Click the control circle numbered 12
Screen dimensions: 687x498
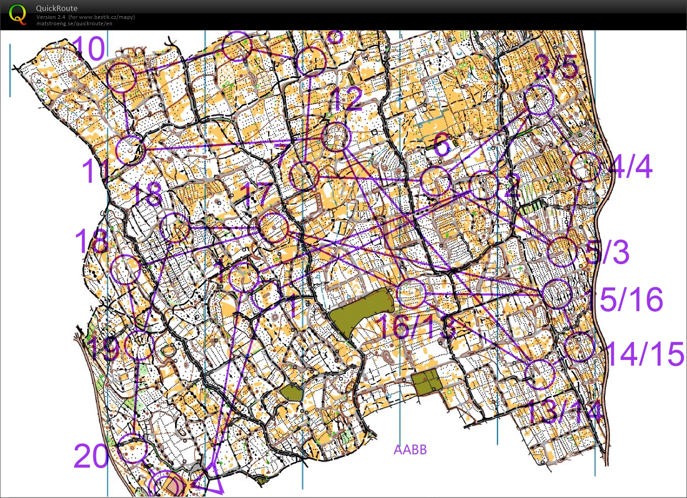pos(337,137)
